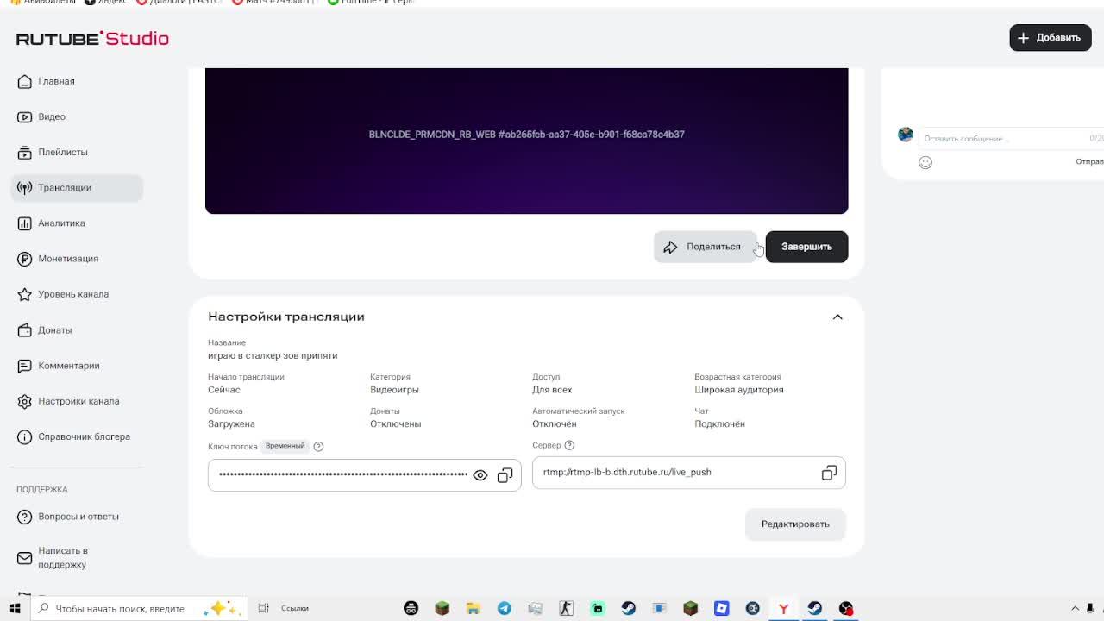Click Windows taskbar search box

pos(138,608)
